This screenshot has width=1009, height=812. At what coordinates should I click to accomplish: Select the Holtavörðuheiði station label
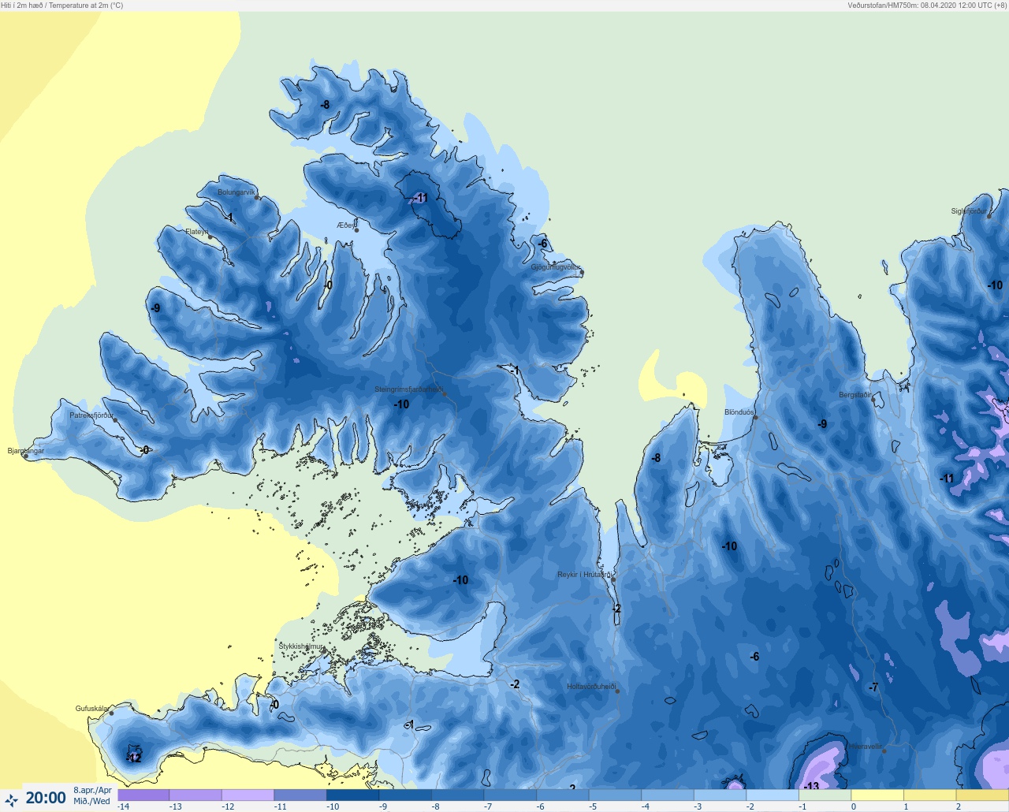pos(591,687)
